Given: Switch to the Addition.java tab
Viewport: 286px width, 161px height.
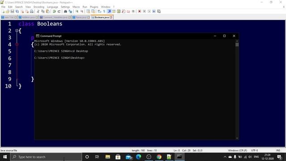Looking at the screenshot, I should click(28, 17).
